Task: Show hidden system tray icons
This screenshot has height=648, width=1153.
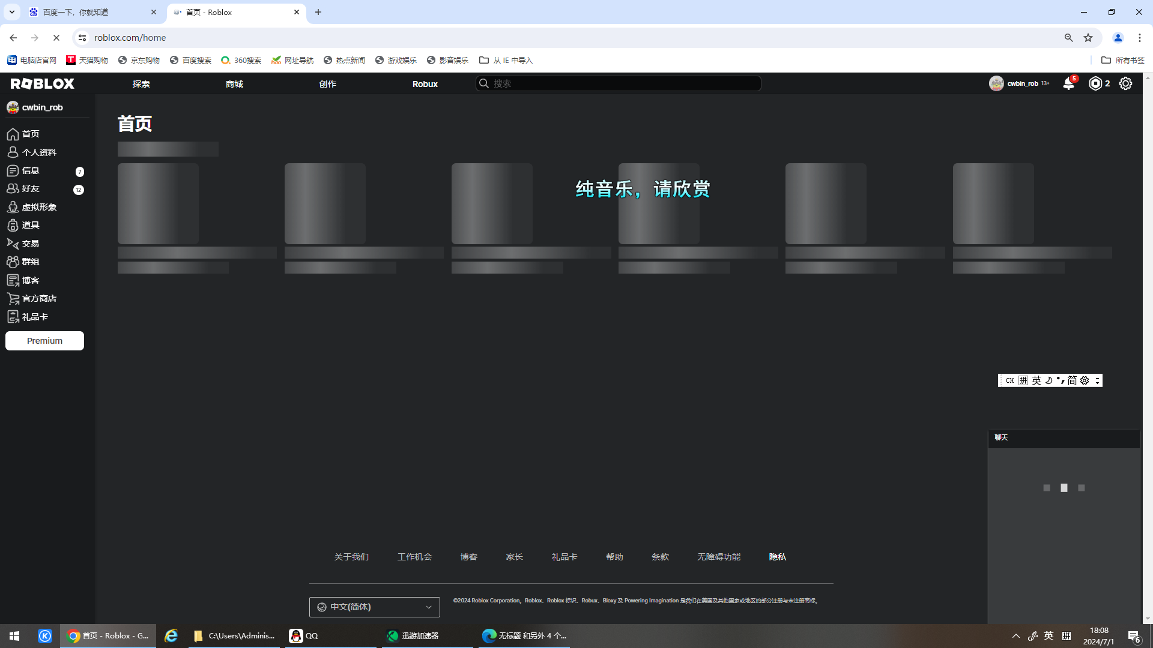Action: click(x=1016, y=636)
